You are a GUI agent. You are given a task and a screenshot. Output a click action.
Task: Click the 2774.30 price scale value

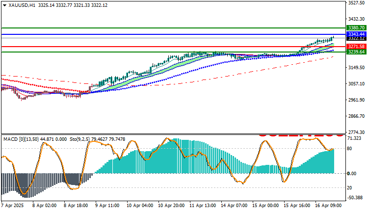coord(357,132)
